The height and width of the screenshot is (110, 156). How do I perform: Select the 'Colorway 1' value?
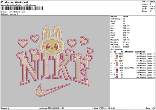pyautogui.click(x=14, y=14)
